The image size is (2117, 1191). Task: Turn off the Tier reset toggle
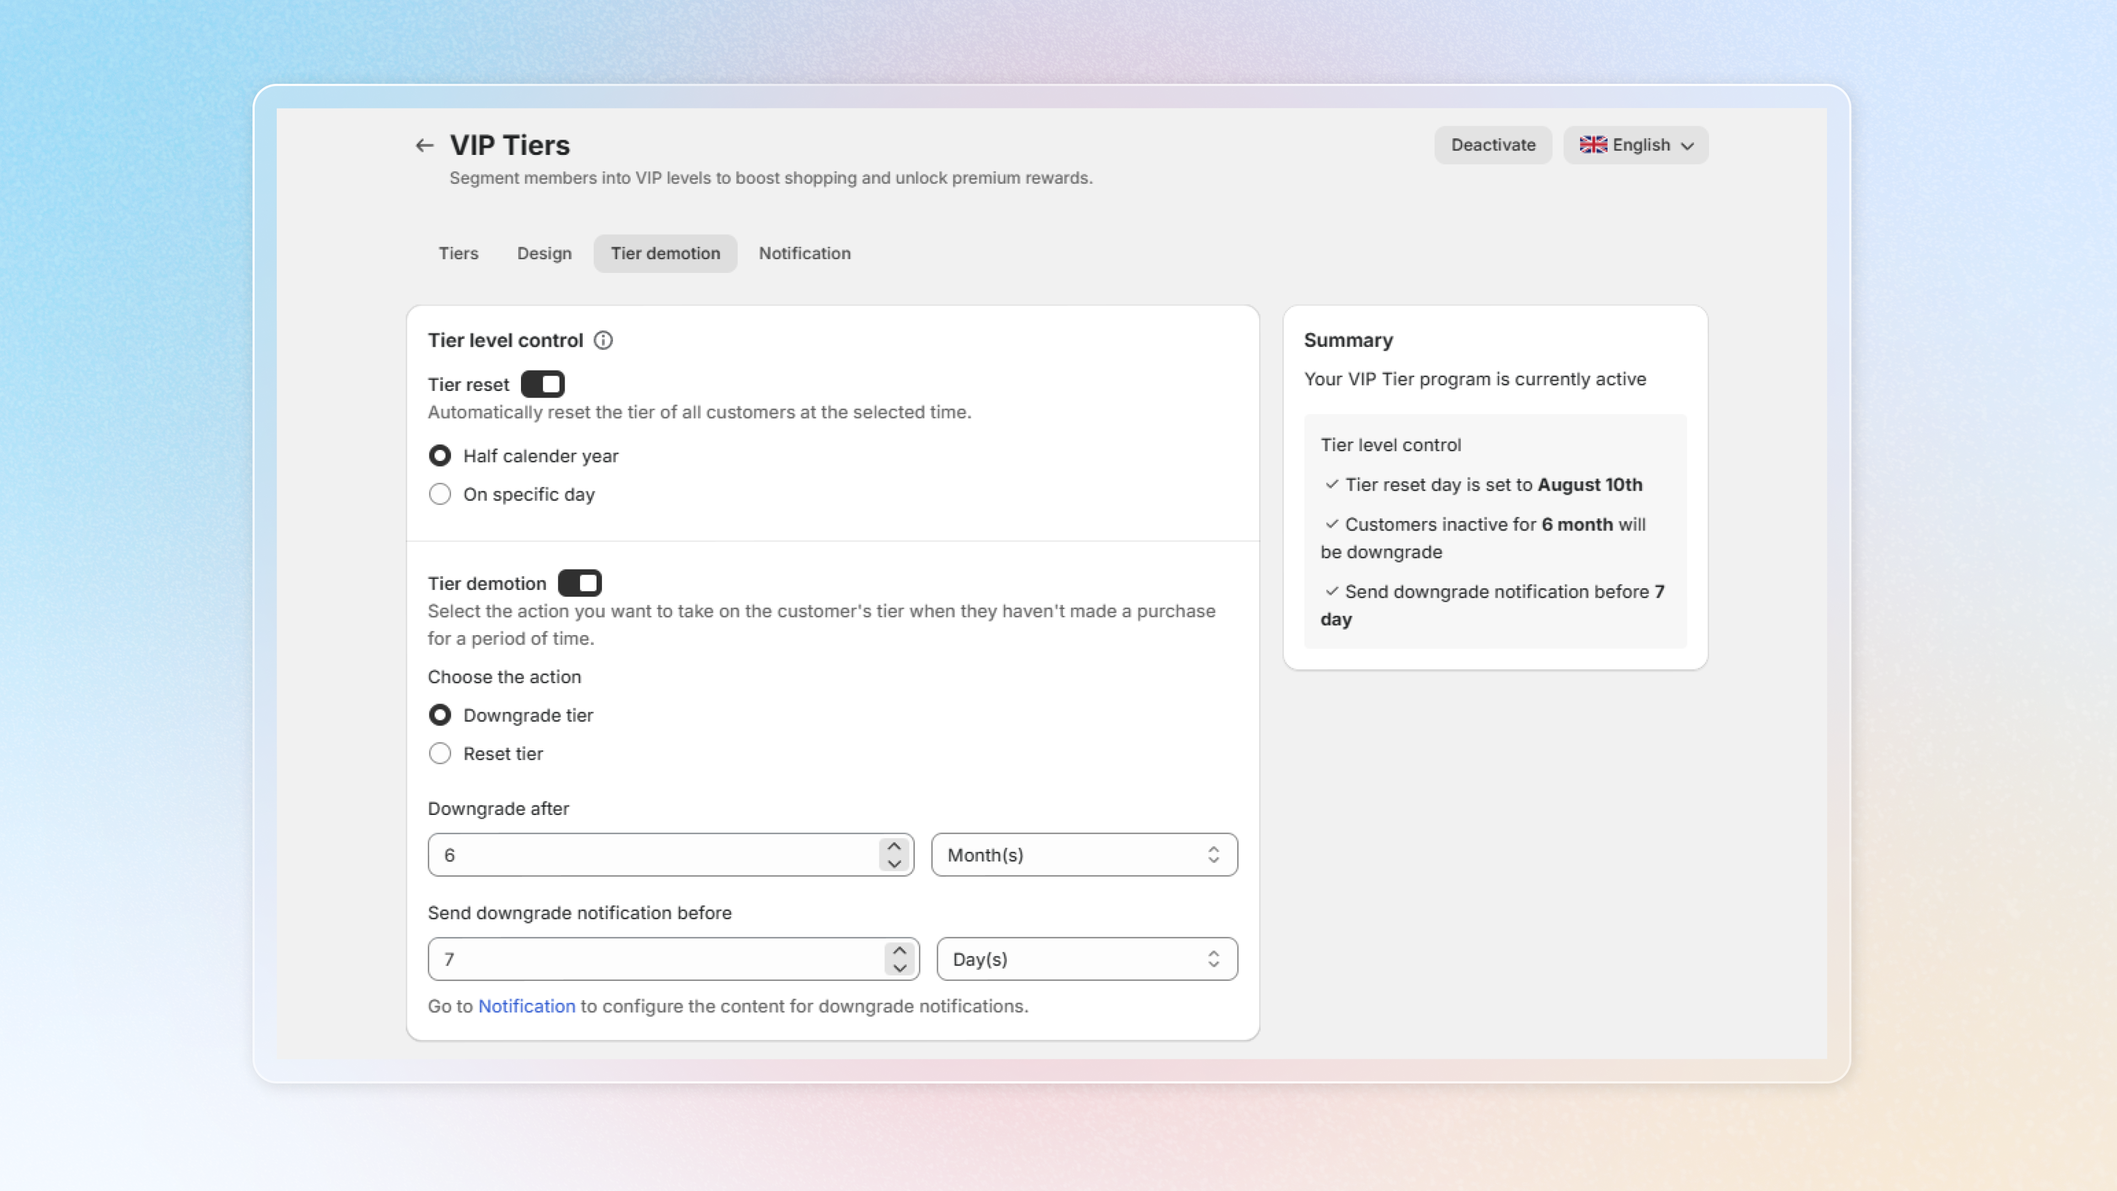pyautogui.click(x=542, y=384)
